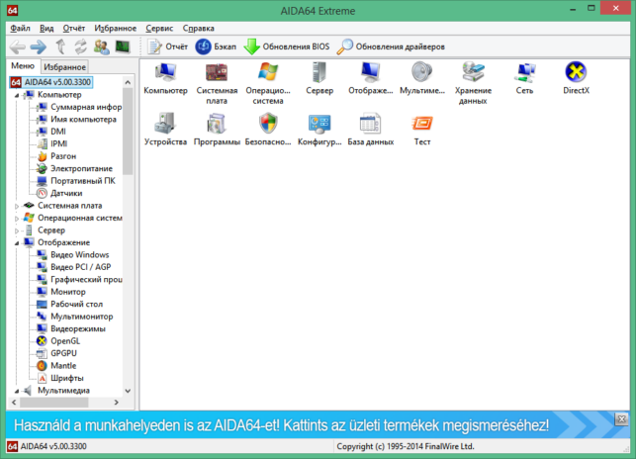Select OpenGL in the tree
636x459 pixels.
pos(58,341)
